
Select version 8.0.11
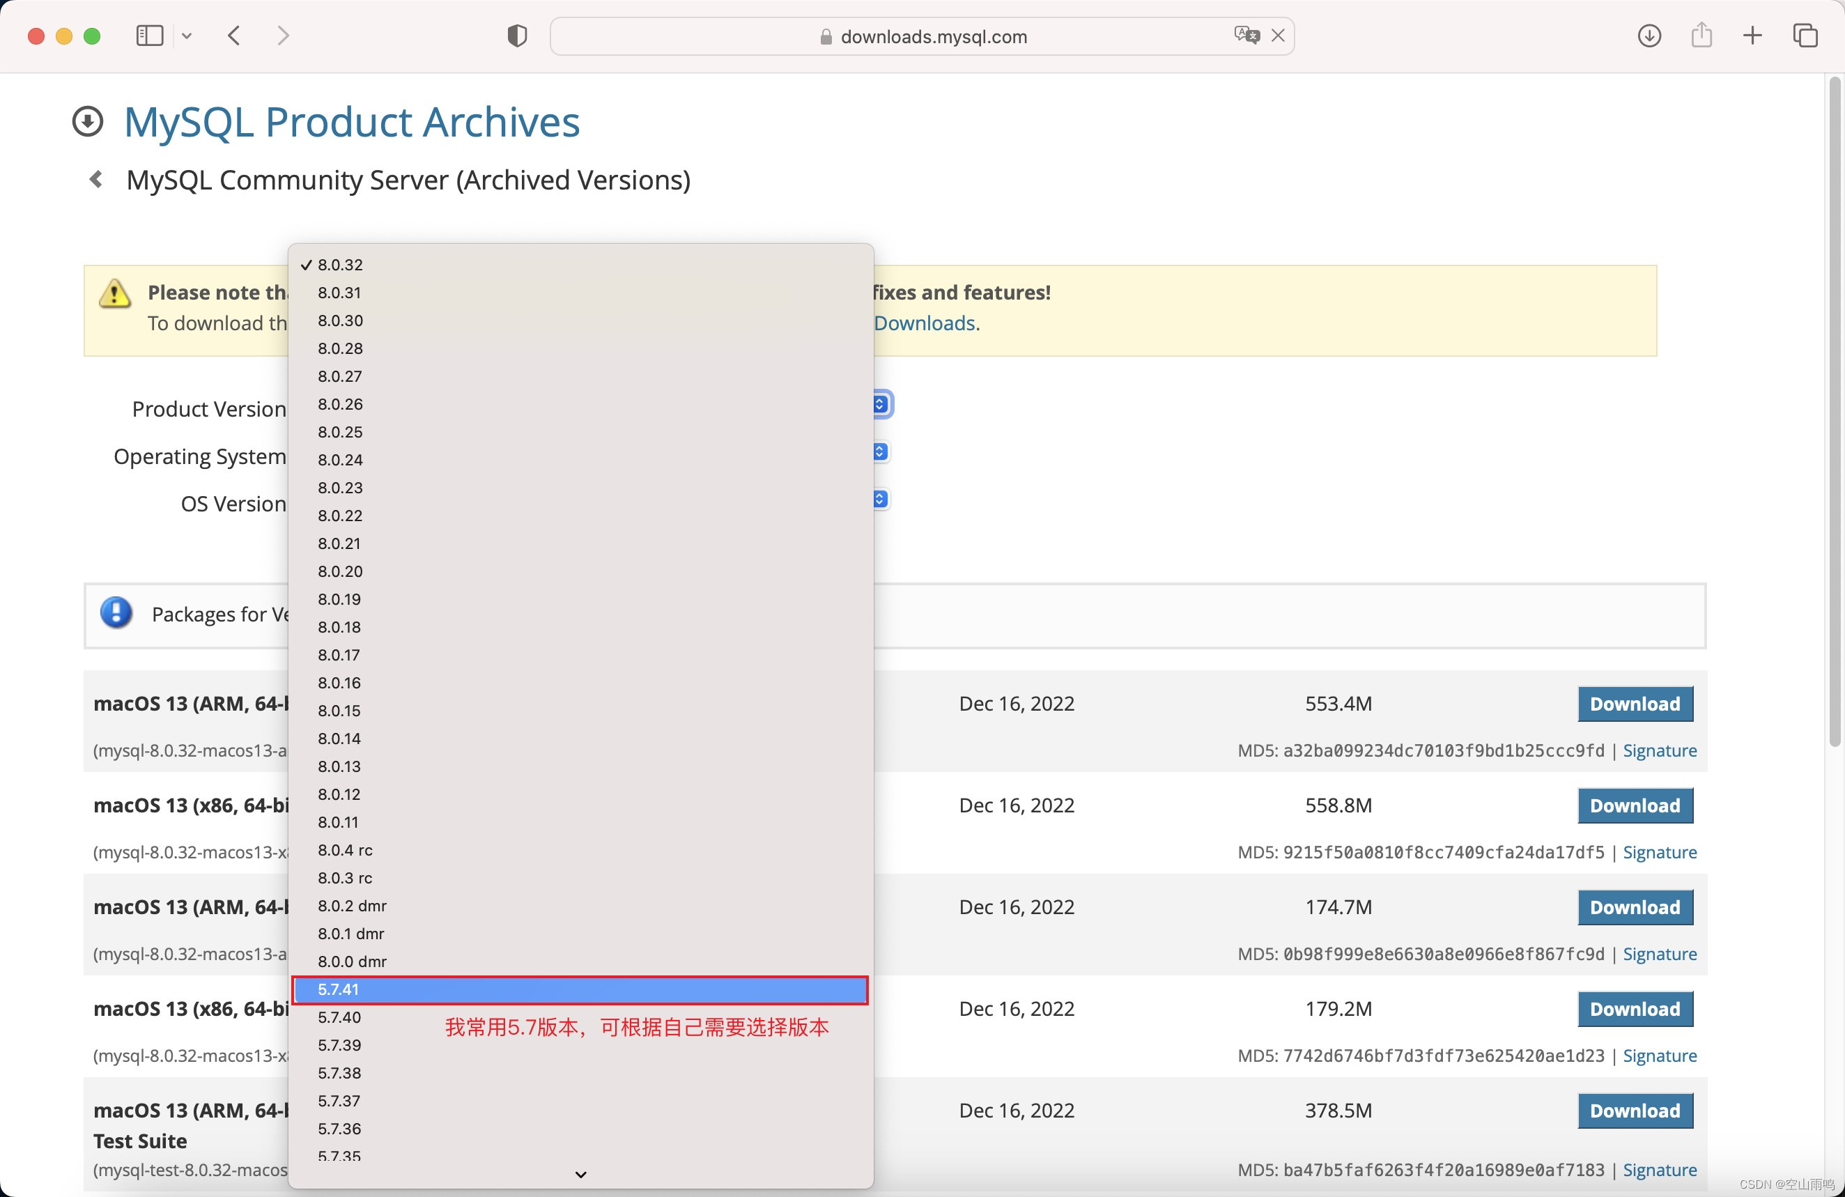[x=580, y=824]
